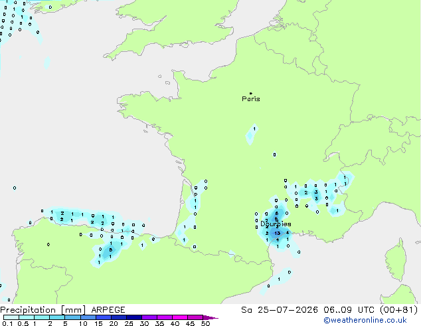
Task: Click the Dourbies location label
Action: coord(276,224)
